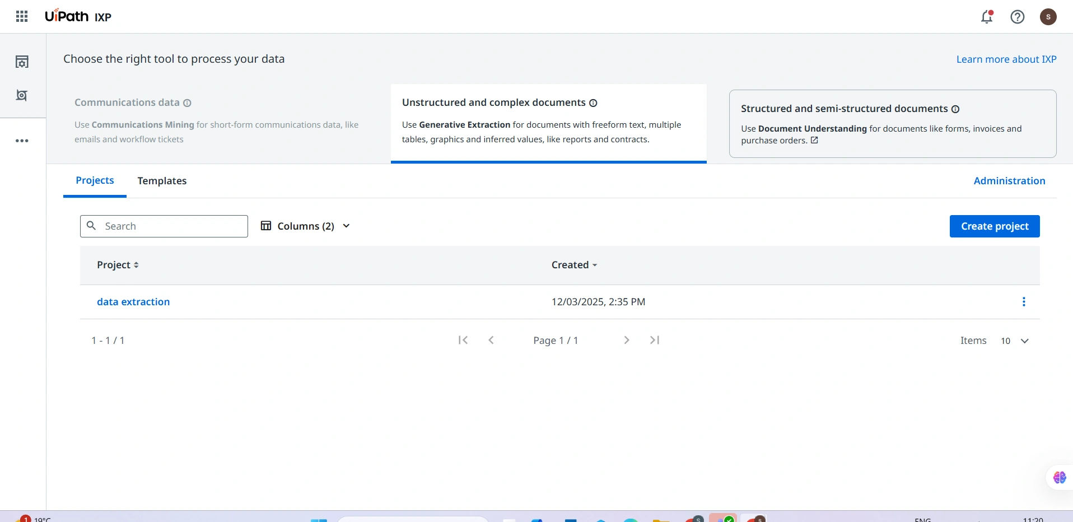Select the Unstructured and complex documents card
This screenshot has height=522, width=1073.
point(549,123)
